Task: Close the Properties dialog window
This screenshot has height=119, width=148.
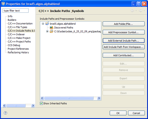Action: [144, 4]
